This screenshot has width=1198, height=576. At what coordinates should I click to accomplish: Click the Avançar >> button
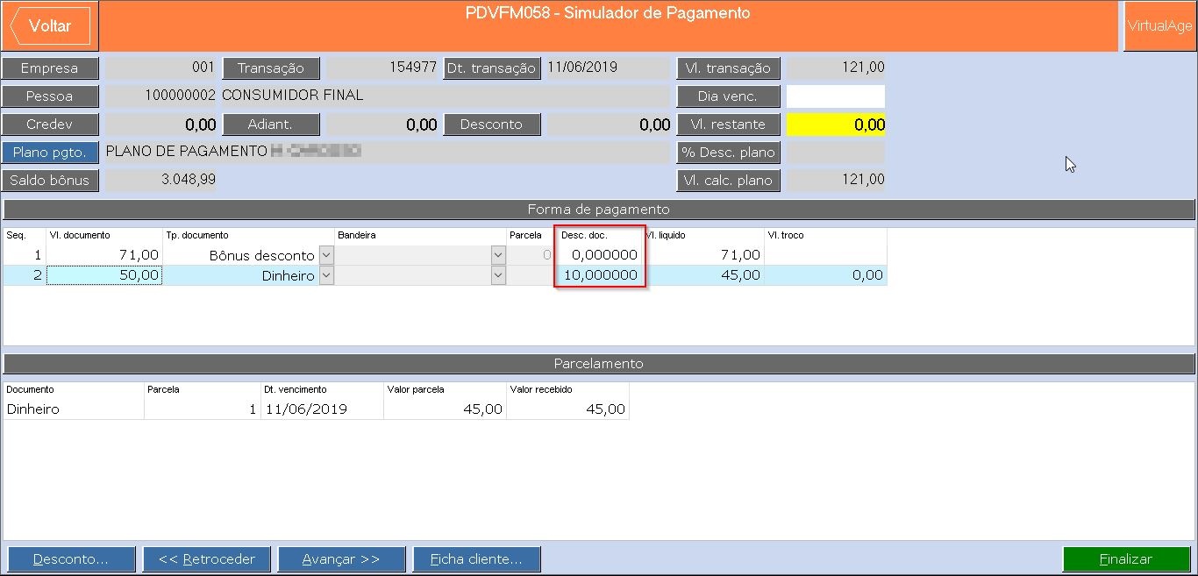(341, 559)
